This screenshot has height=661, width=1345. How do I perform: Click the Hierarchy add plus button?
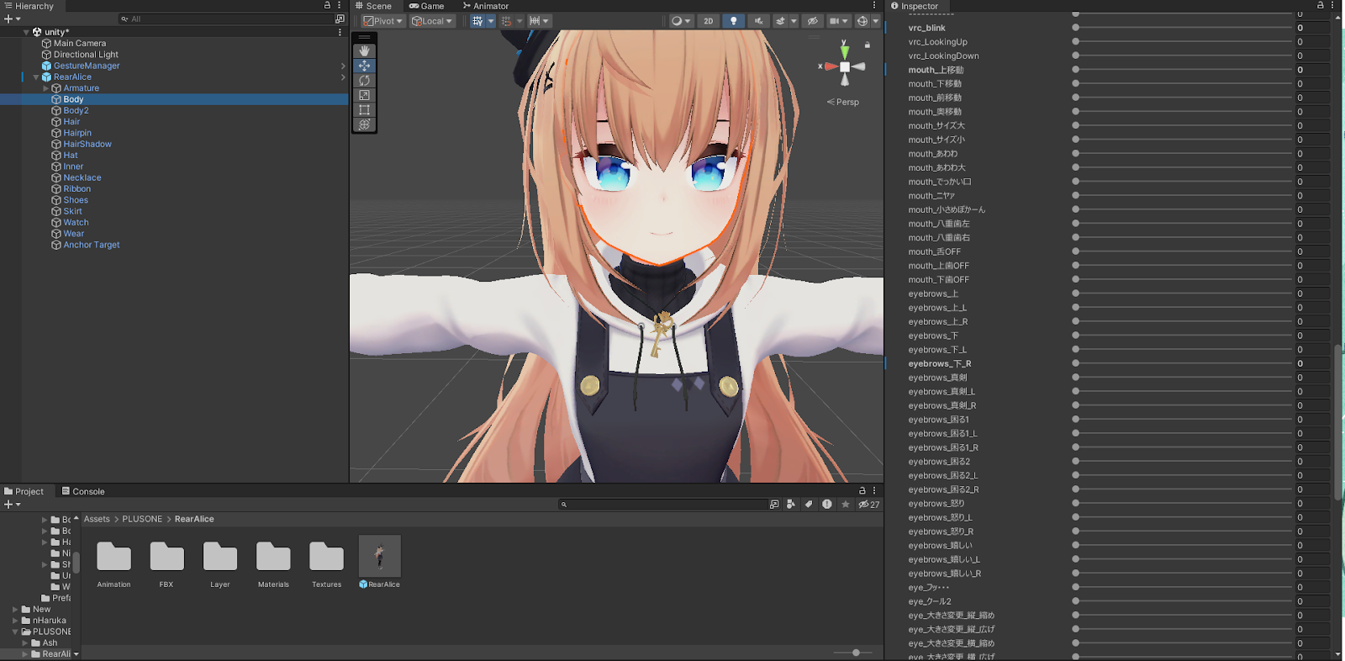(x=11, y=19)
